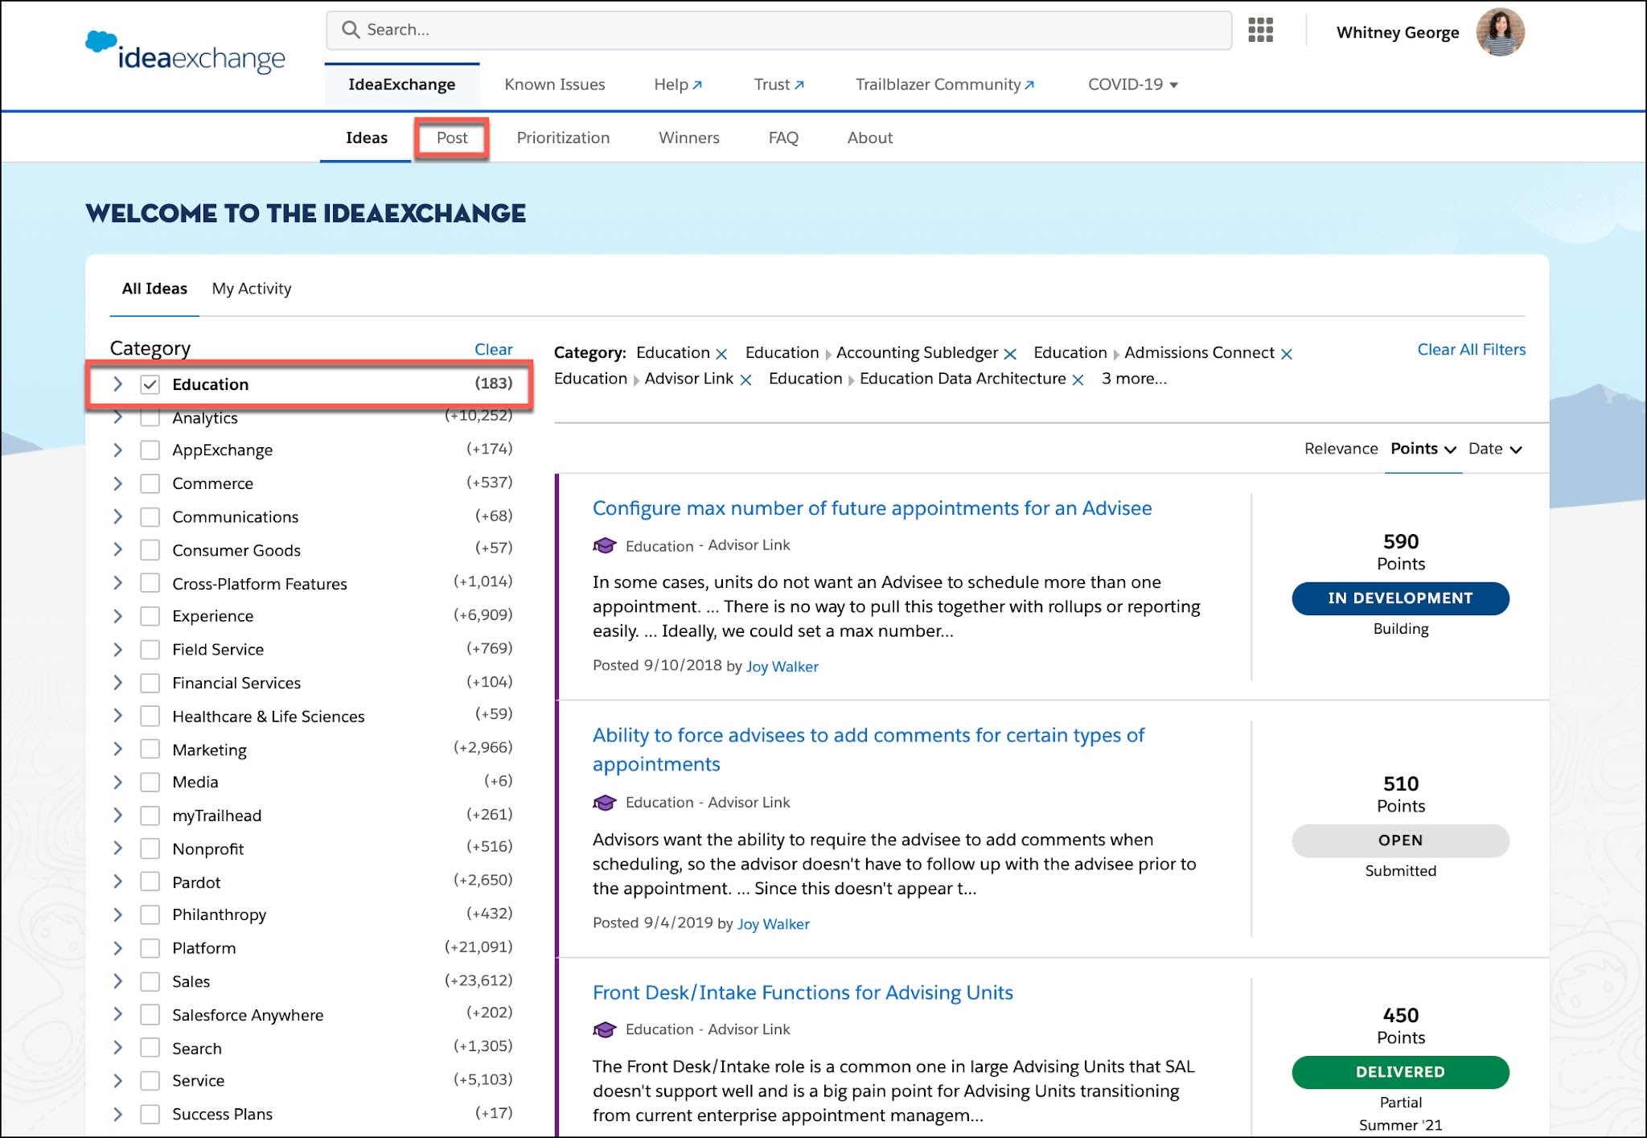Check the Sales category checkbox
Image resolution: width=1647 pixels, height=1138 pixels.
pyautogui.click(x=150, y=981)
